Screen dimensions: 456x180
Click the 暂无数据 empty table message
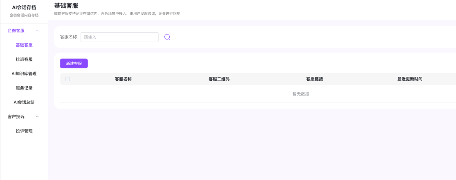tap(301, 94)
